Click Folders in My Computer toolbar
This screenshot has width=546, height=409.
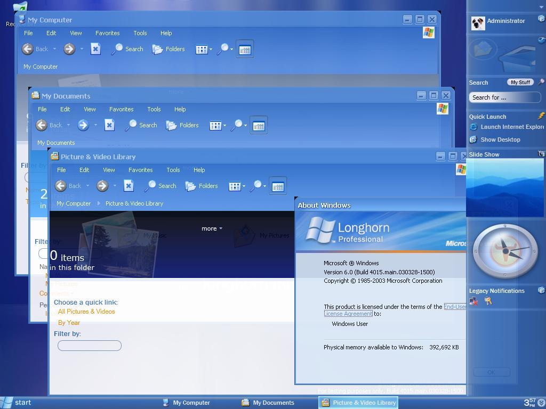point(168,49)
